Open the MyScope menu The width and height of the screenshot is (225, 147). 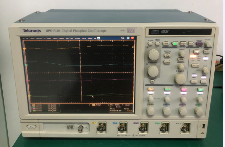pyautogui.click(x=77, y=38)
